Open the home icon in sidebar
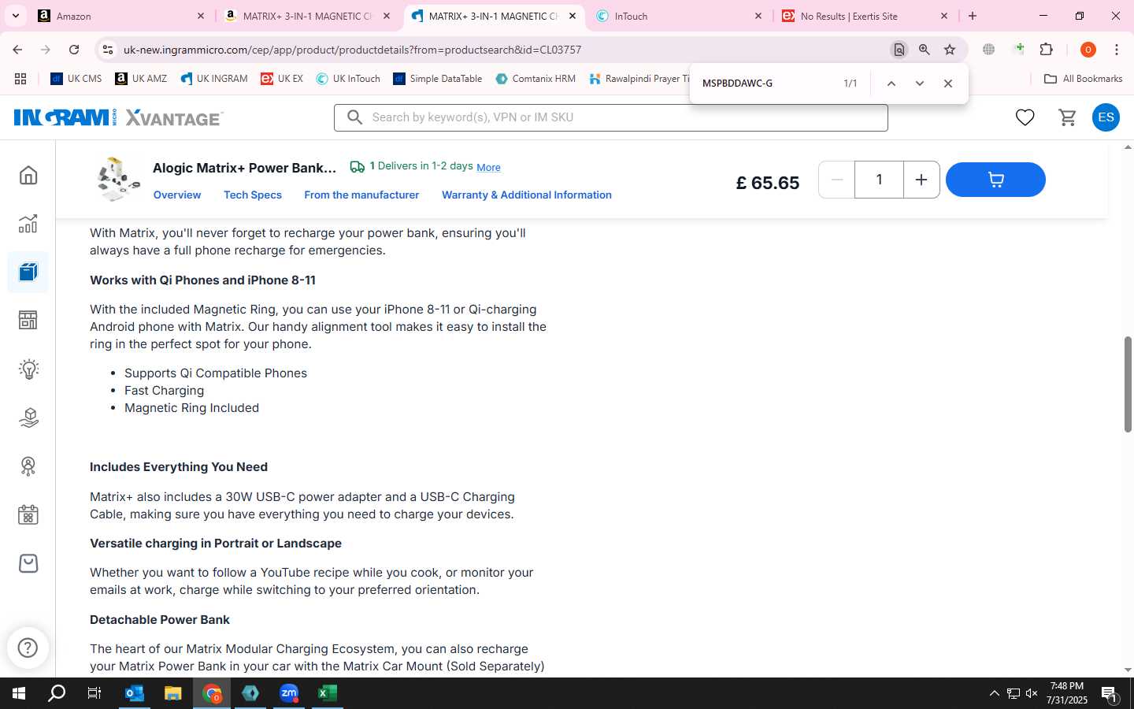This screenshot has width=1134, height=709. (x=28, y=175)
